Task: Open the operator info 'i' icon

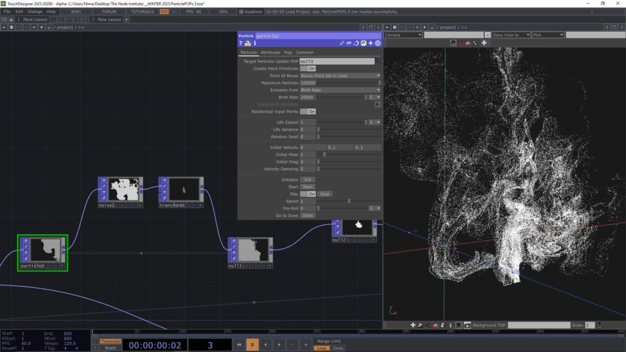Action: point(254,43)
